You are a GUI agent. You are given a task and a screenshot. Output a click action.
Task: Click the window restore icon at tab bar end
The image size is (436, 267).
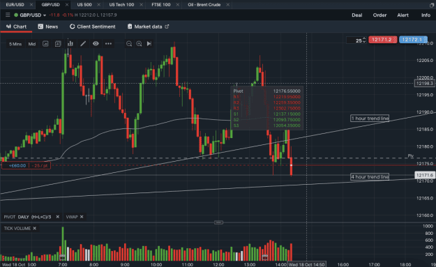tap(432, 5)
